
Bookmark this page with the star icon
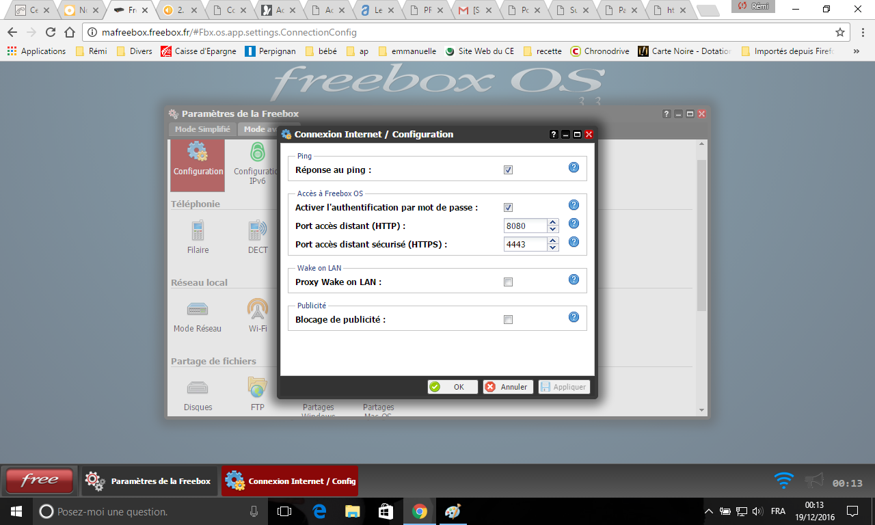[840, 32]
